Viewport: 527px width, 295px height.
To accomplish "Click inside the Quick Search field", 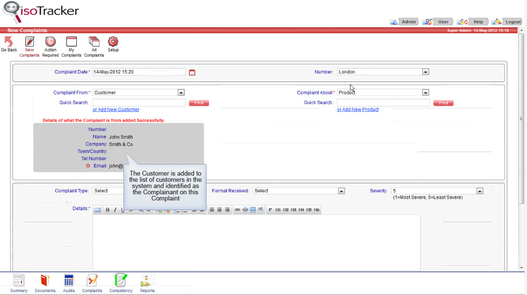I will [x=138, y=102].
